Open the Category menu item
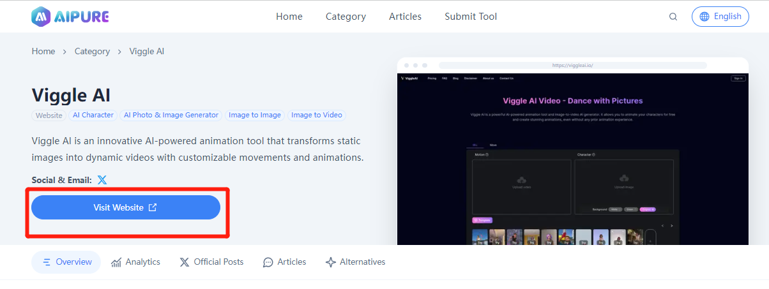The height and width of the screenshot is (289, 769). [x=346, y=17]
